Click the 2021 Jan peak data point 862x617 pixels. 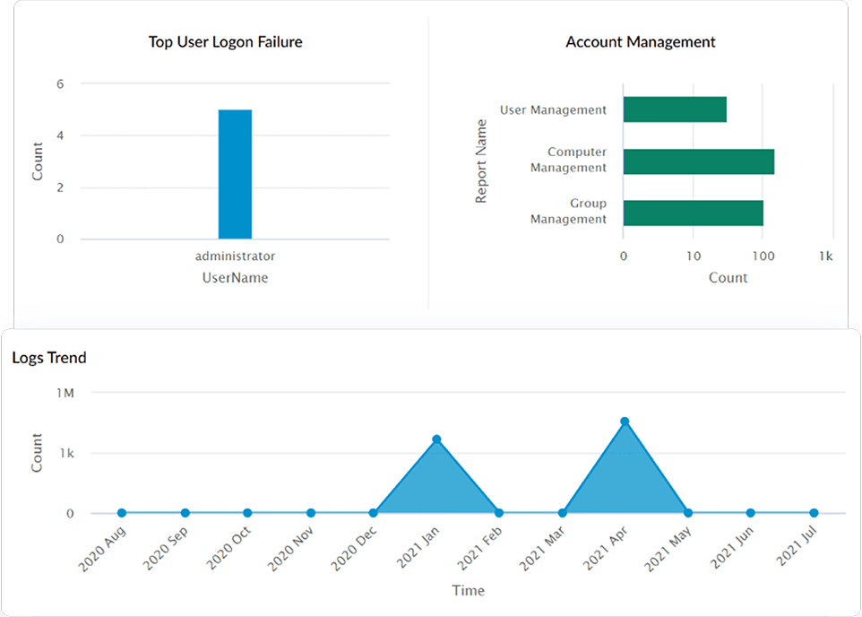[x=435, y=439]
